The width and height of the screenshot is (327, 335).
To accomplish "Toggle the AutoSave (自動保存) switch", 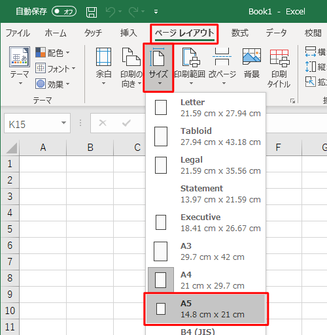I will click(x=64, y=11).
